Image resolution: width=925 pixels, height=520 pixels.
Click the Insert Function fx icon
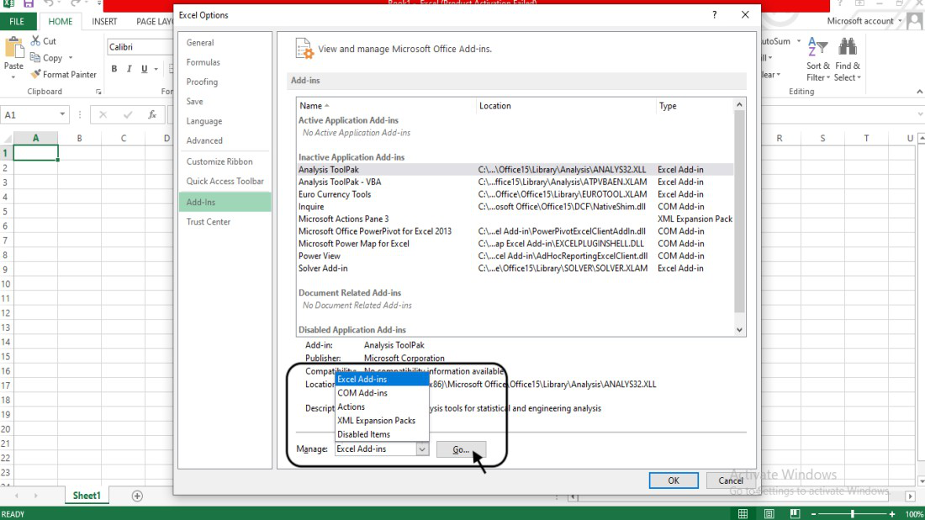pos(152,114)
